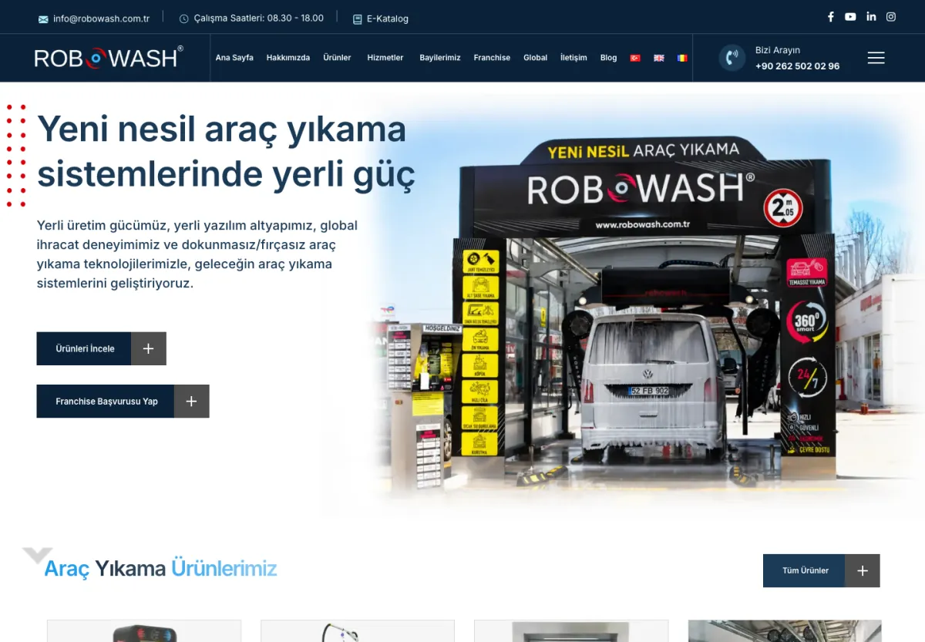
Task: Go to Ana Sayfa menu item
Action: coord(234,58)
